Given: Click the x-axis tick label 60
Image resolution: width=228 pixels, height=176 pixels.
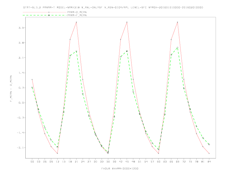Looking at the screenshot, I should click(x=159, y=162).
